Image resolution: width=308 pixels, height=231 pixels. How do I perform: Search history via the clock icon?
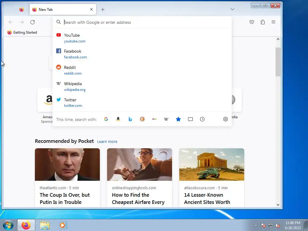click(x=202, y=119)
